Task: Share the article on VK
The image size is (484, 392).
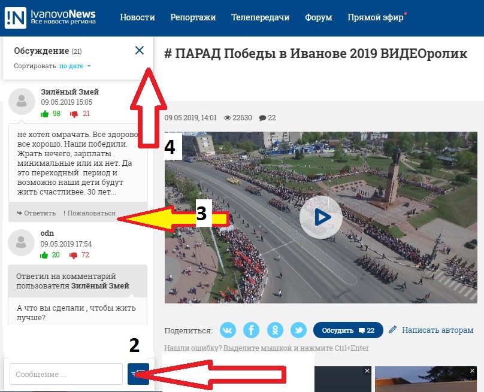Action: pos(228,330)
